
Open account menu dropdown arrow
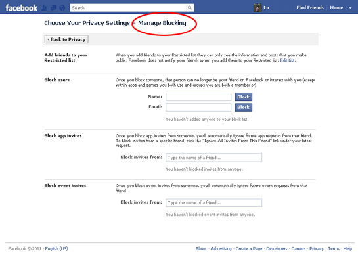tap(350, 8)
